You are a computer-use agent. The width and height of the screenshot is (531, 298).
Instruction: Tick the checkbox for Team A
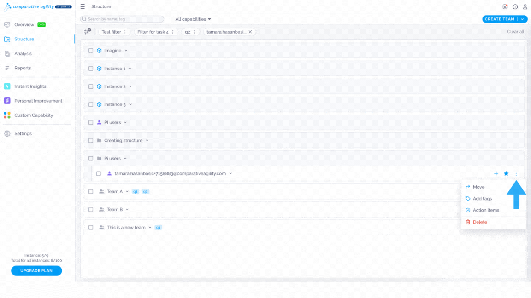pos(91,192)
